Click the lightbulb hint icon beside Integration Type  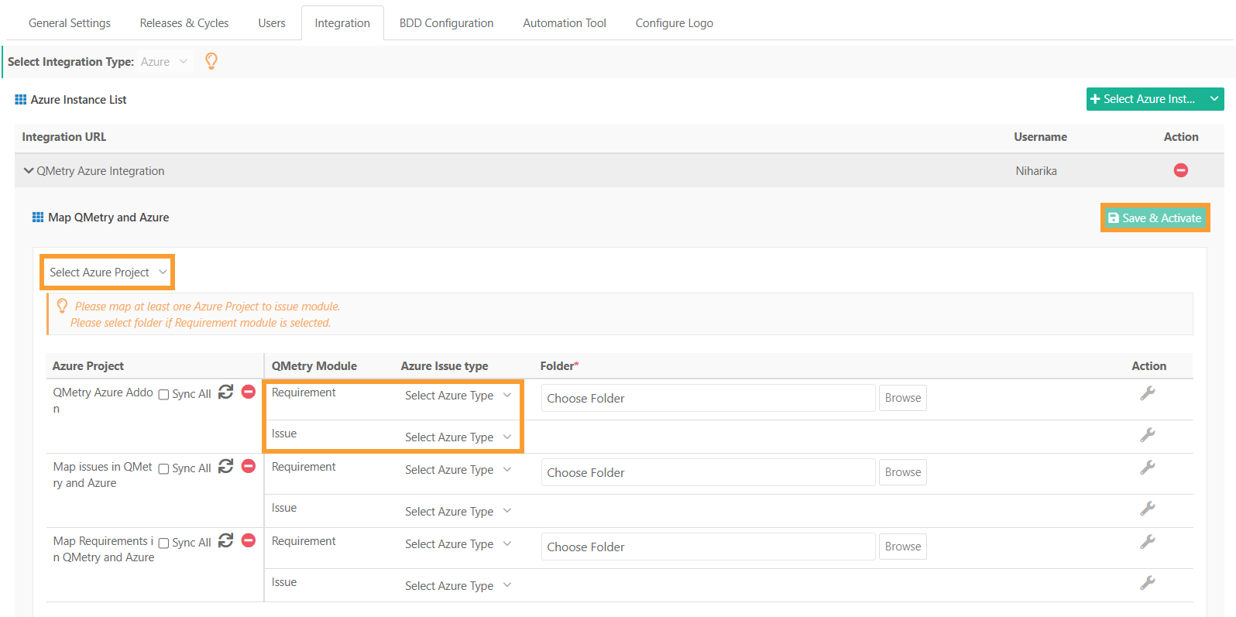211,61
